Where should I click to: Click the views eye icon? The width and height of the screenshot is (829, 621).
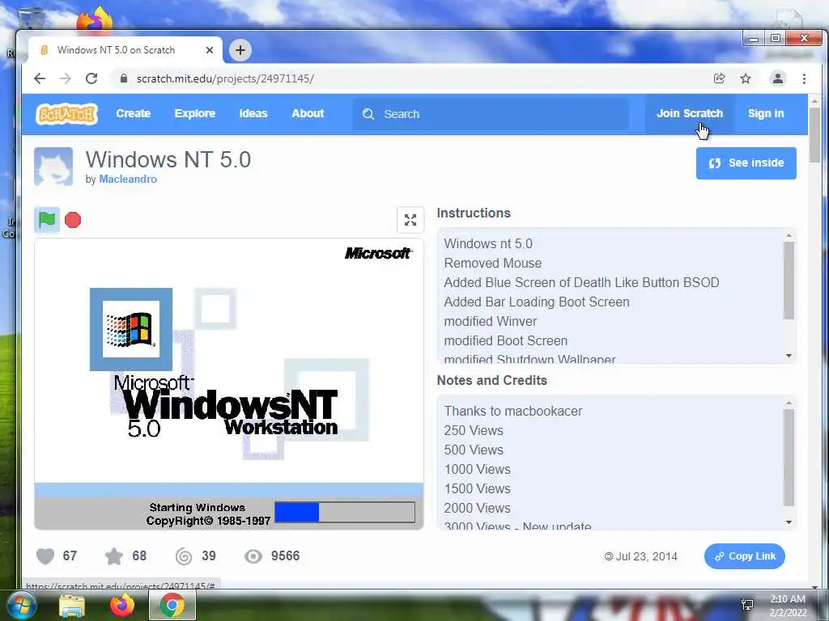253,556
